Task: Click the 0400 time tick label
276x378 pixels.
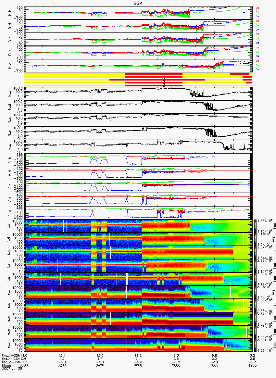Action: 100,365
